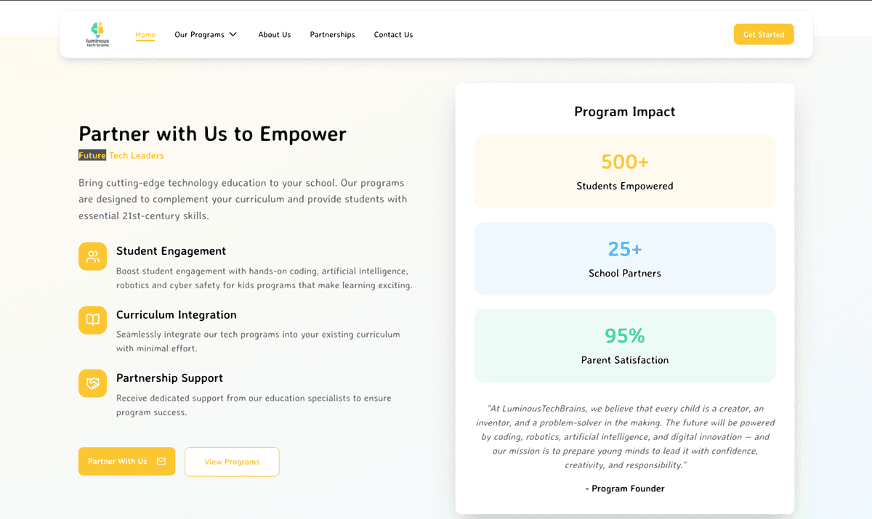Click the Luminous Tech Brains logo

(x=97, y=34)
